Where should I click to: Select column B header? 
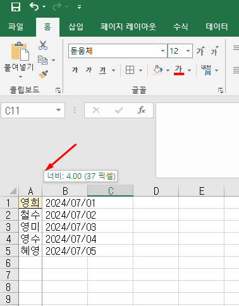(65, 191)
